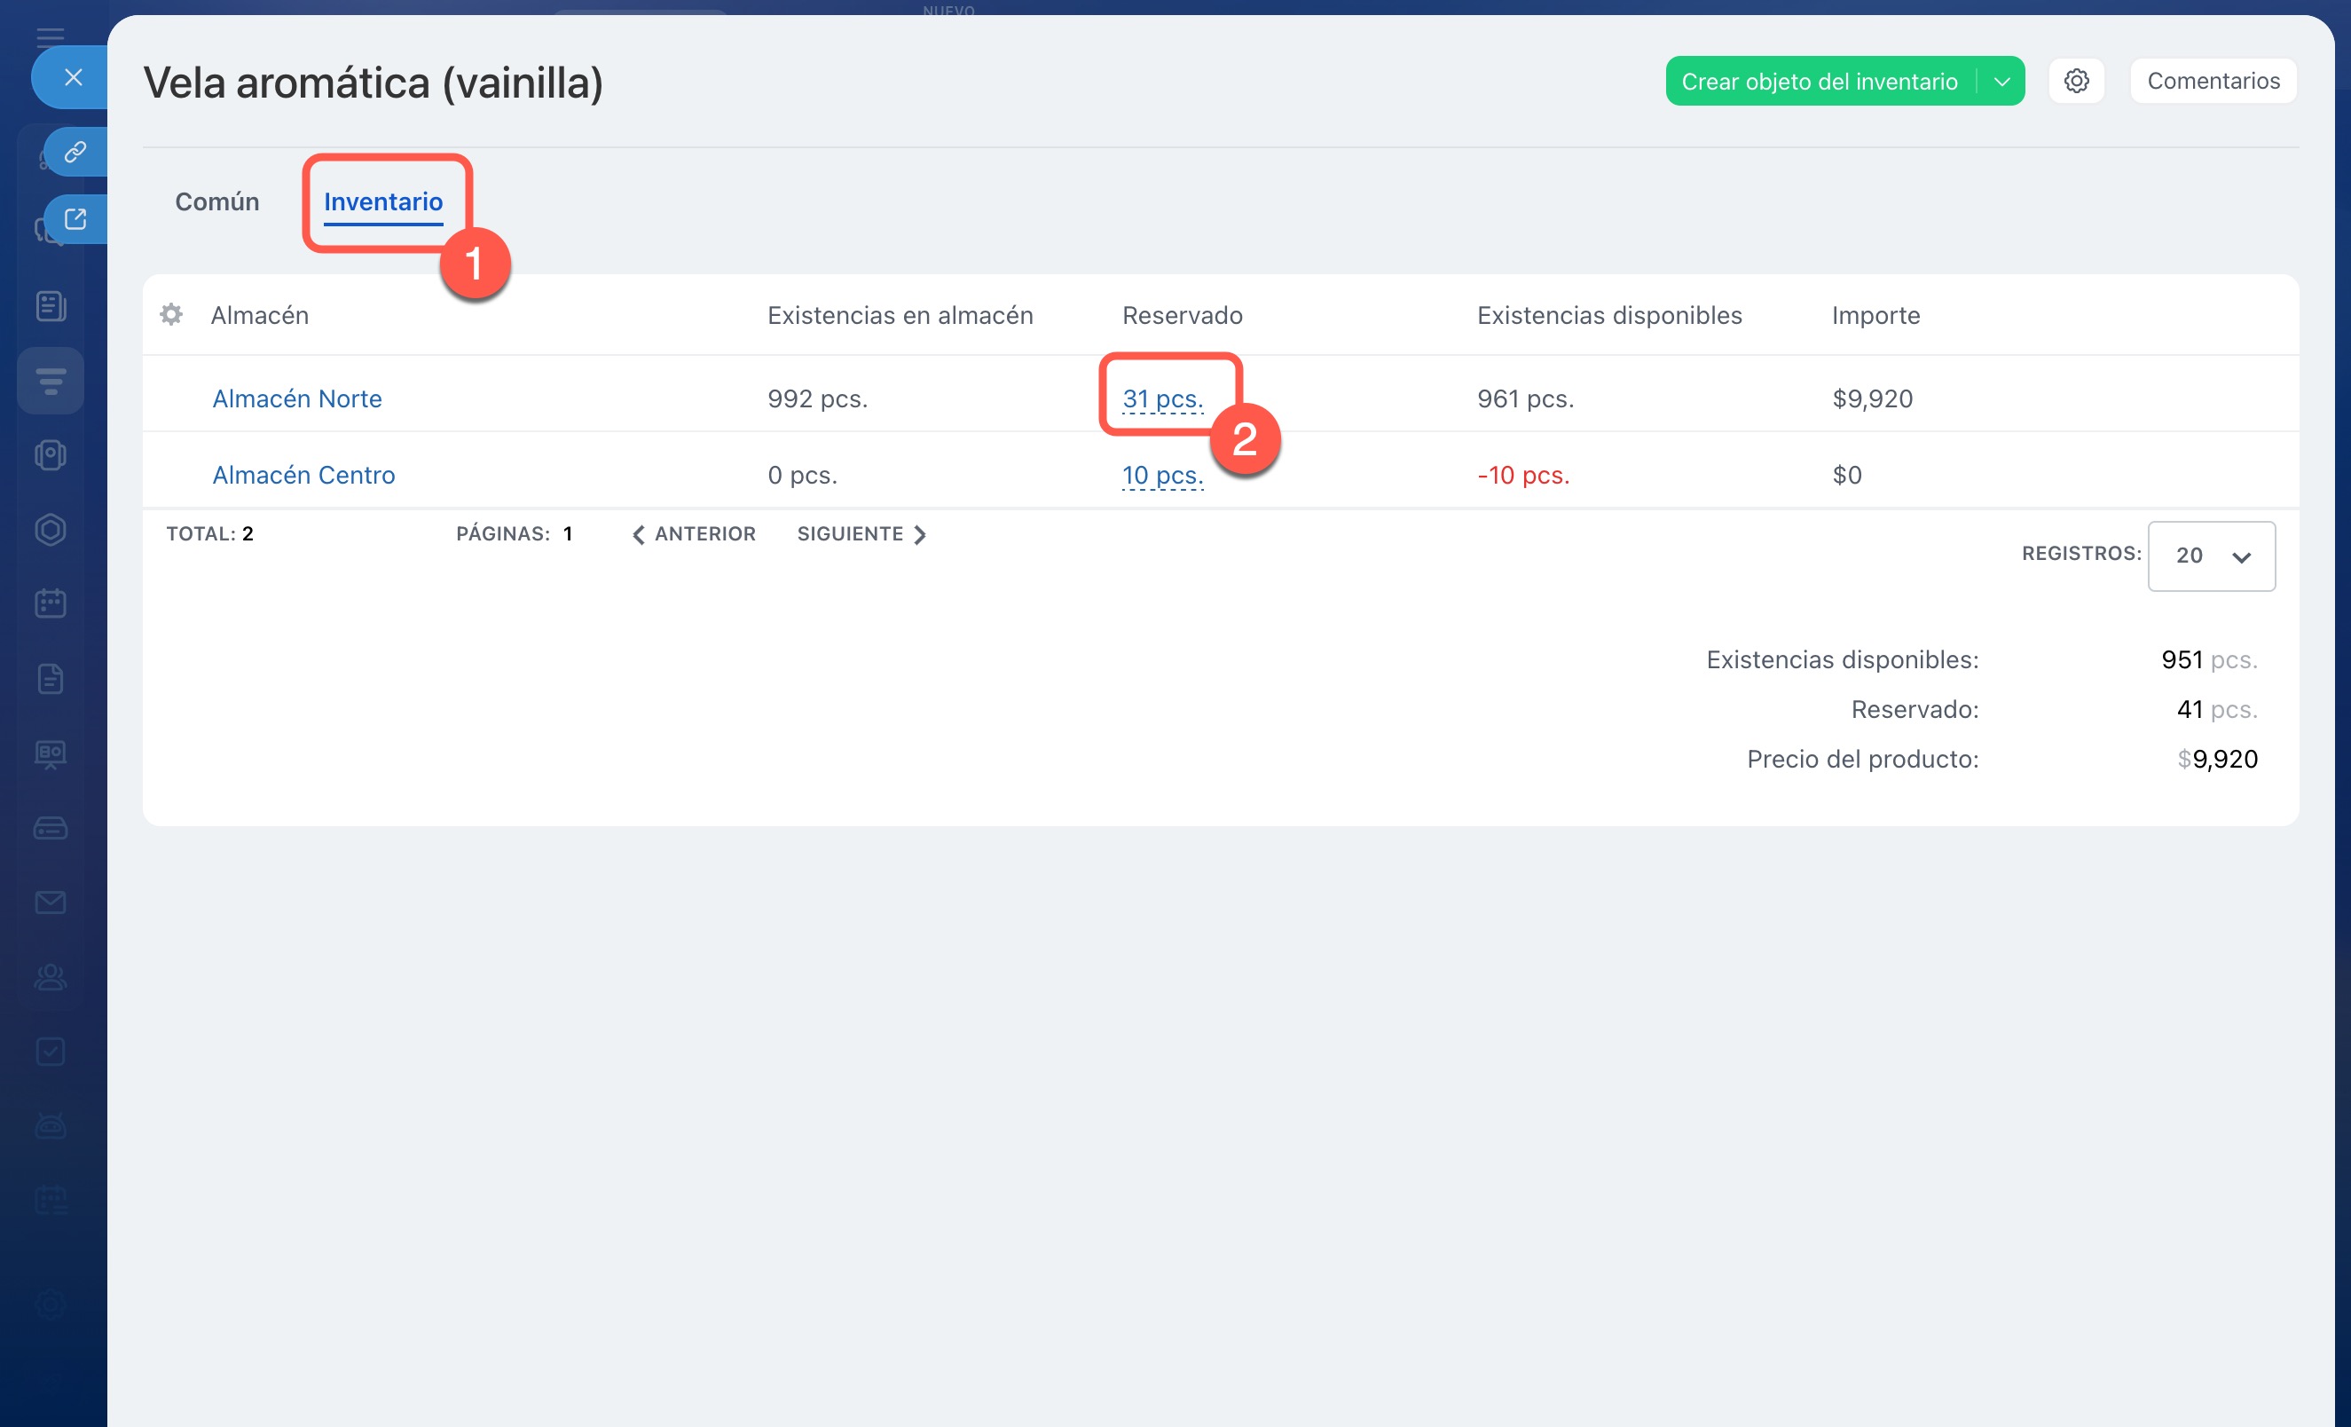This screenshot has height=1427, width=2351.
Task: Open the Comentarios button
Action: coord(2213,81)
